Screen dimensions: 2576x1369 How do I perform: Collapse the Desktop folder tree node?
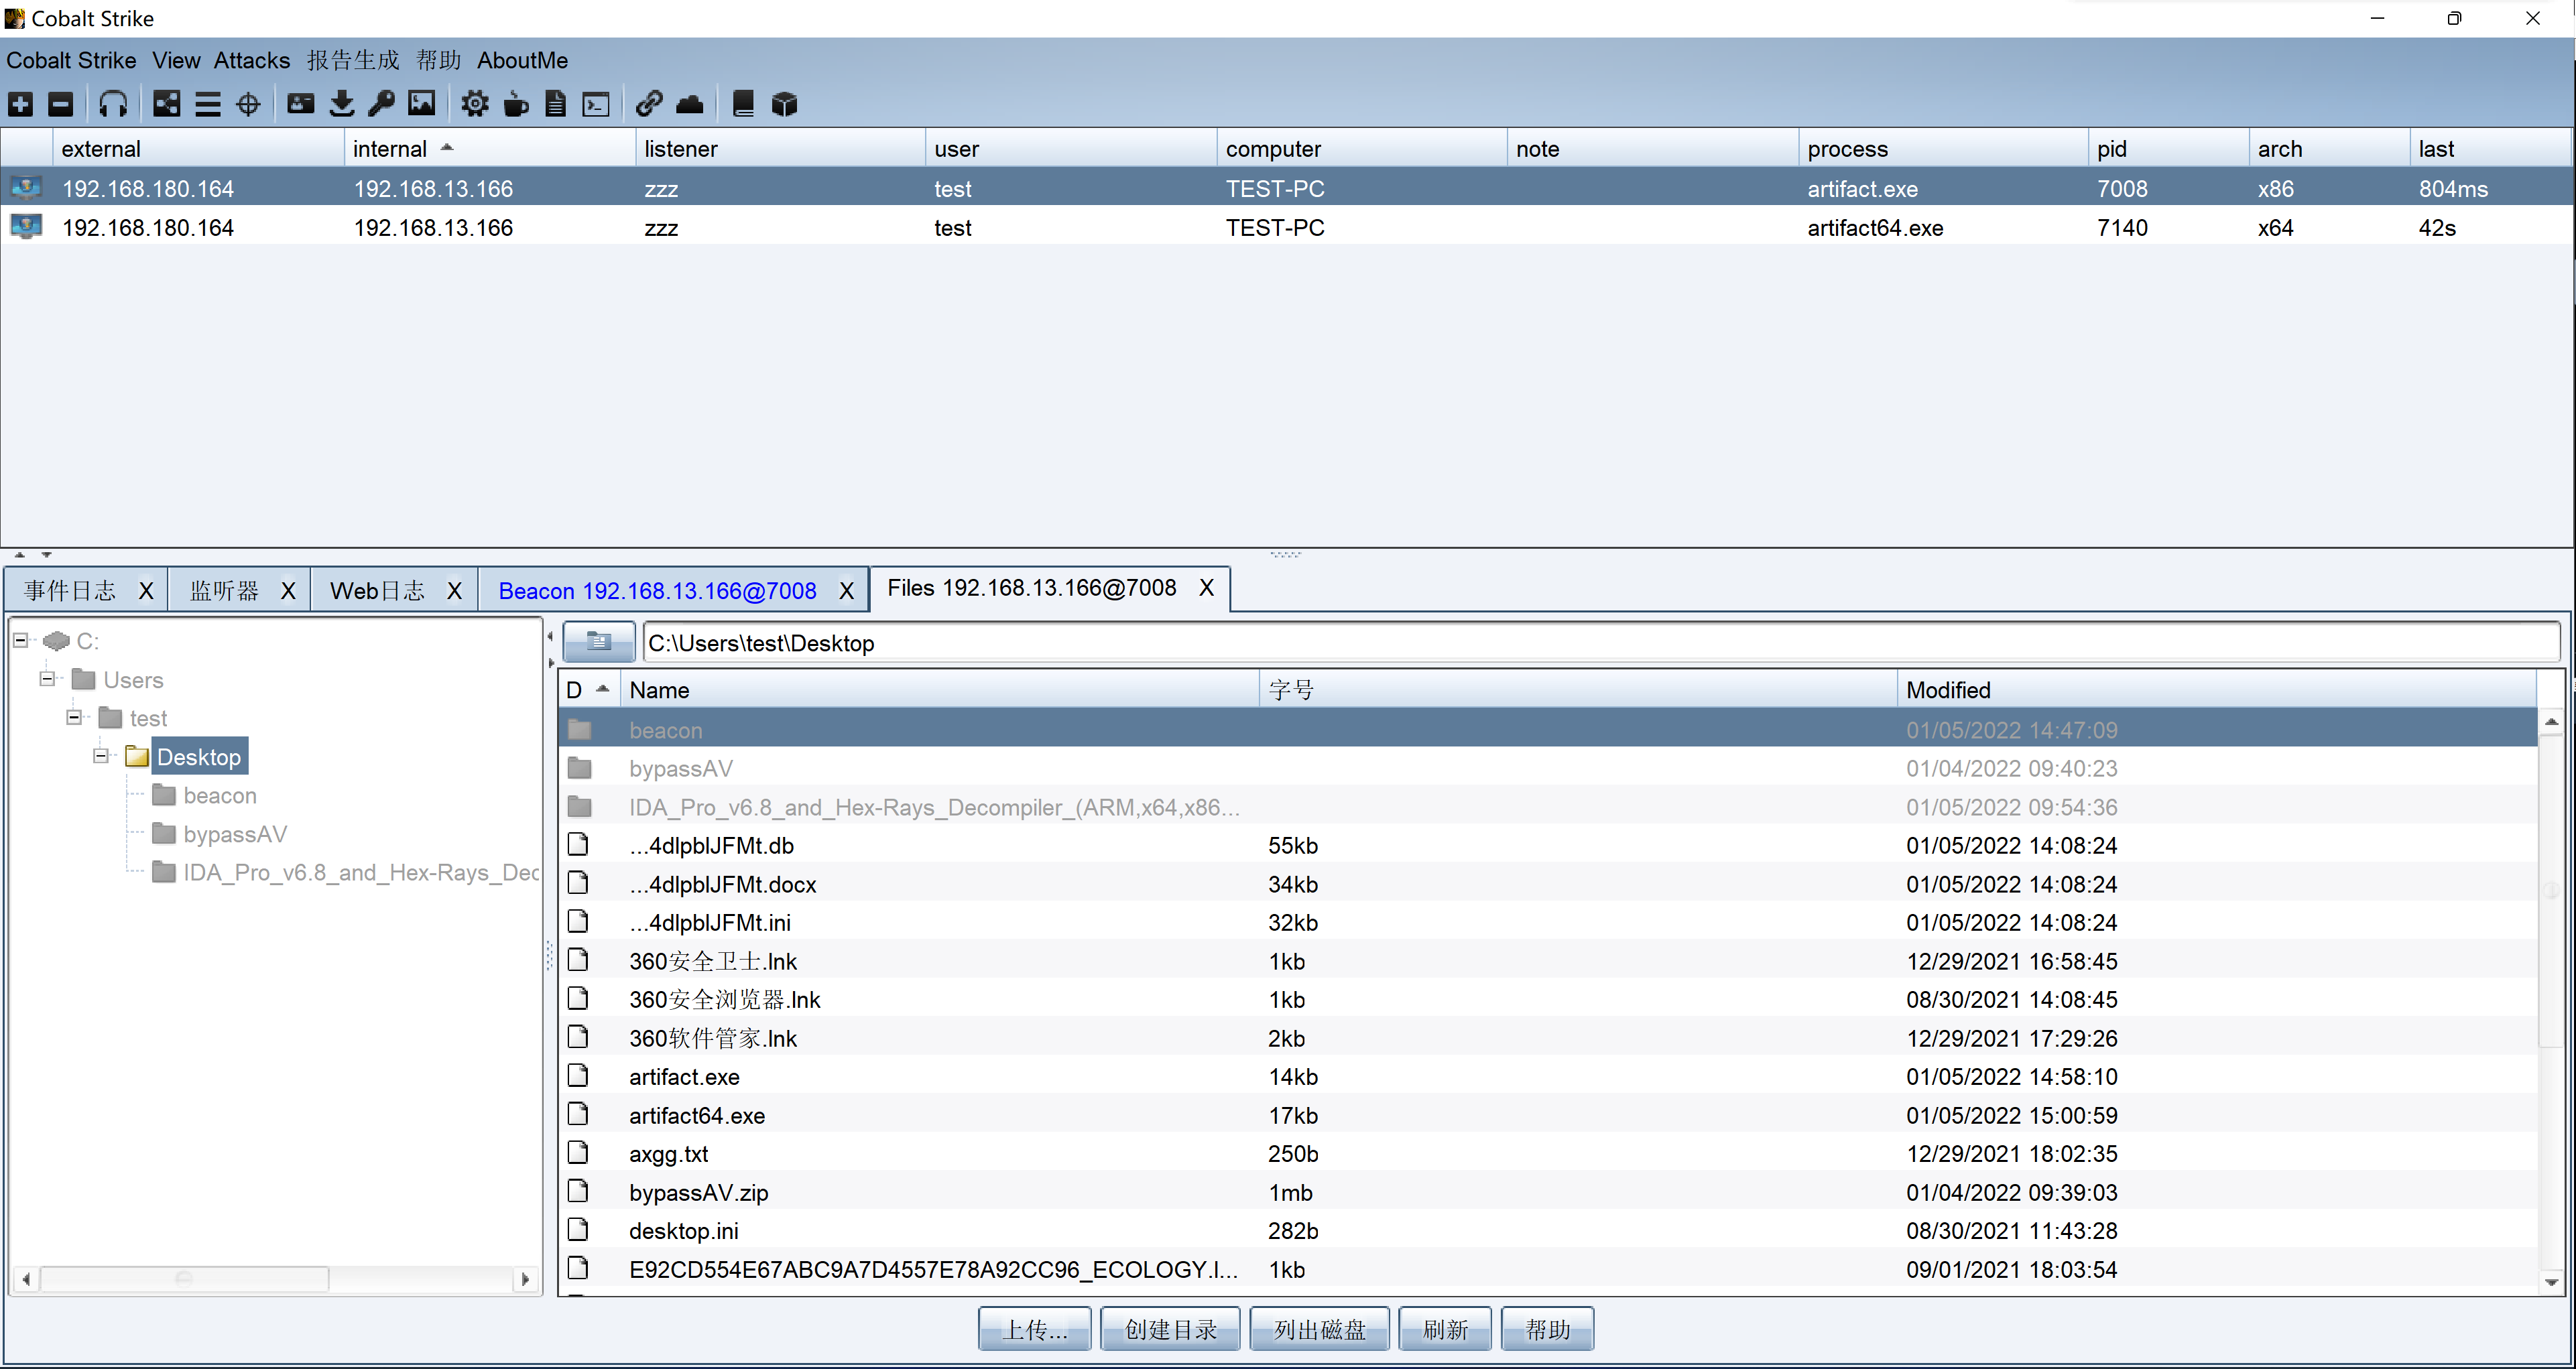(101, 756)
